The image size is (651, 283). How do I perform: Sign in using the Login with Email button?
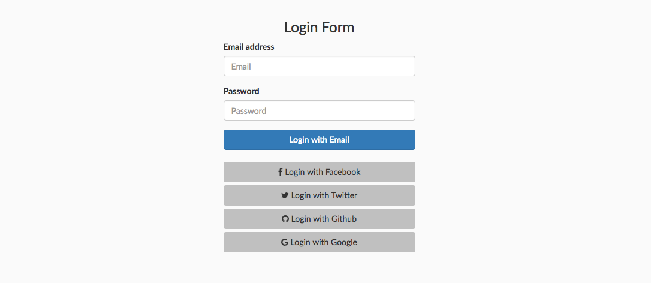(x=320, y=140)
